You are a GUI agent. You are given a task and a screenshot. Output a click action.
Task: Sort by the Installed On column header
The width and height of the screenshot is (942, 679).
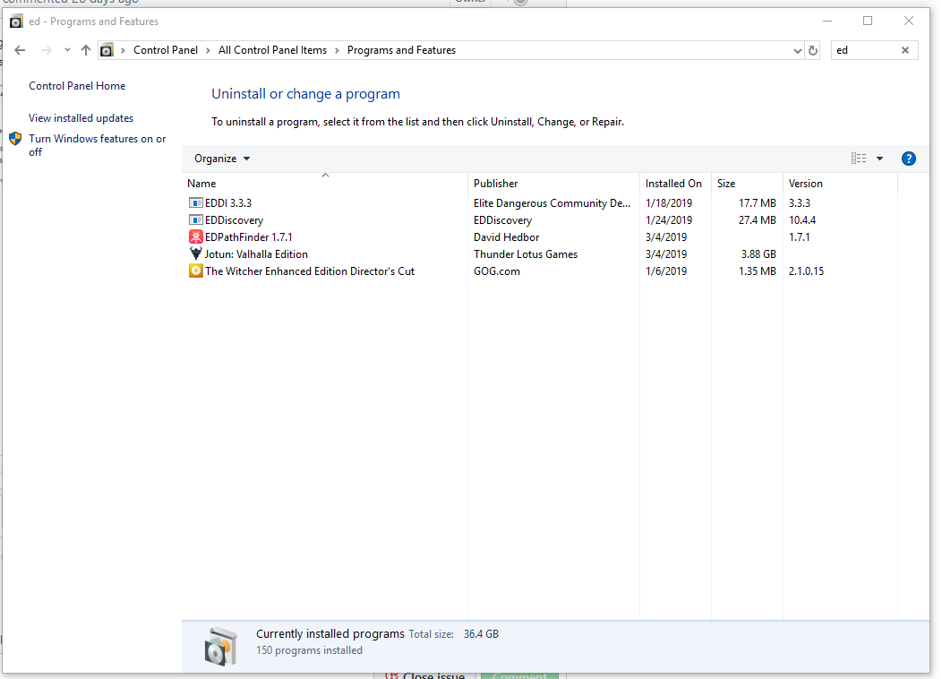(x=675, y=184)
